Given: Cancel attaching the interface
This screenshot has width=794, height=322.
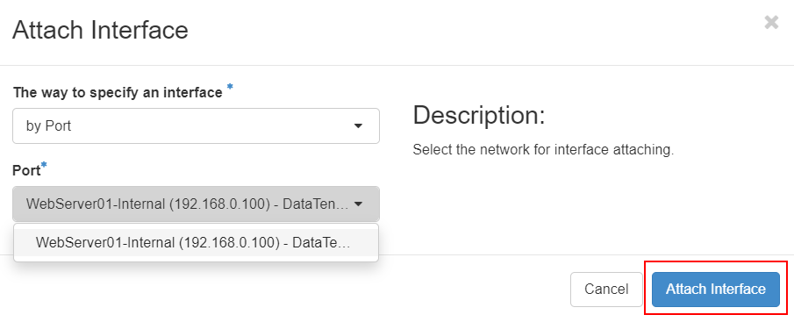Looking at the screenshot, I should (606, 289).
